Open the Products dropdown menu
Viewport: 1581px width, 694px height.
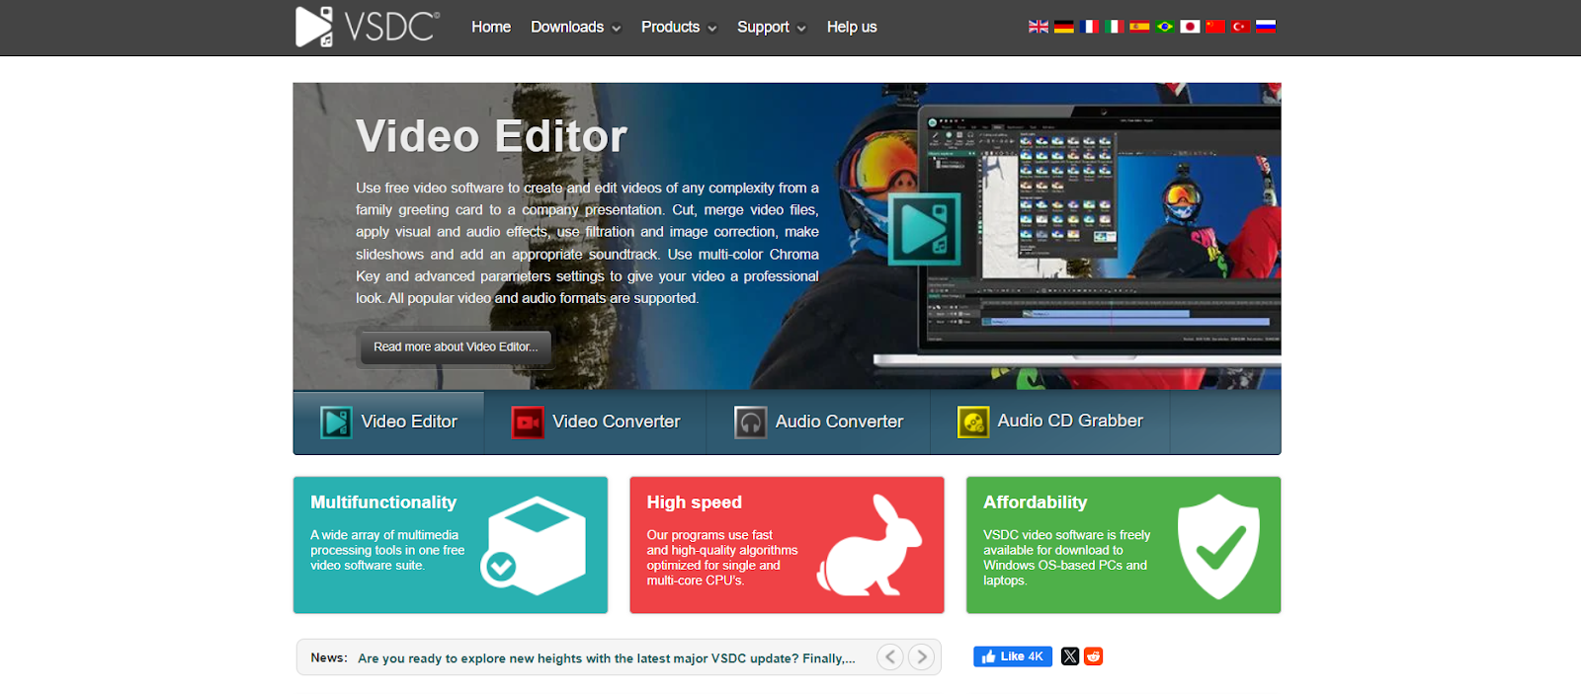pos(679,27)
